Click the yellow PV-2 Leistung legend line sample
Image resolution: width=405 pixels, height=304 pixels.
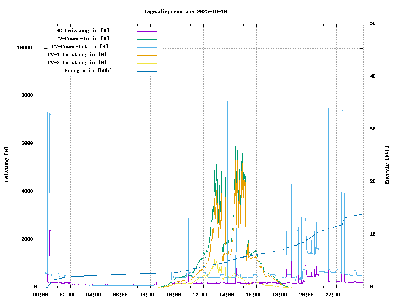point(146,63)
